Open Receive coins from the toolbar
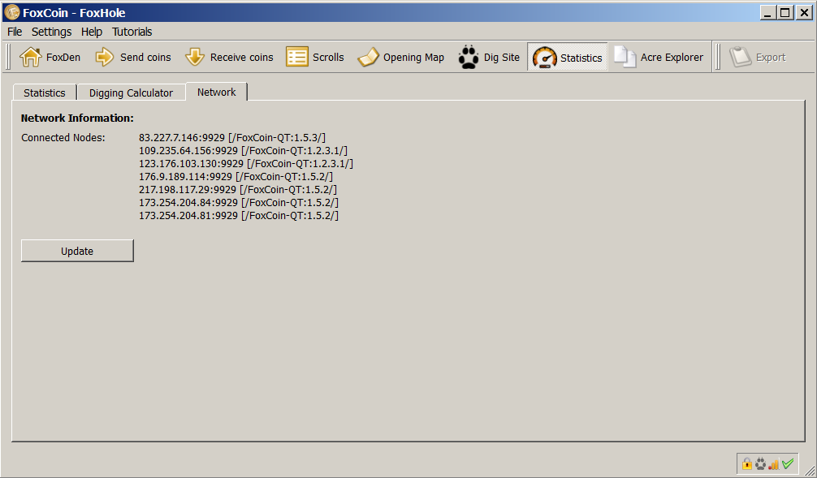This screenshot has width=817, height=478. [229, 58]
